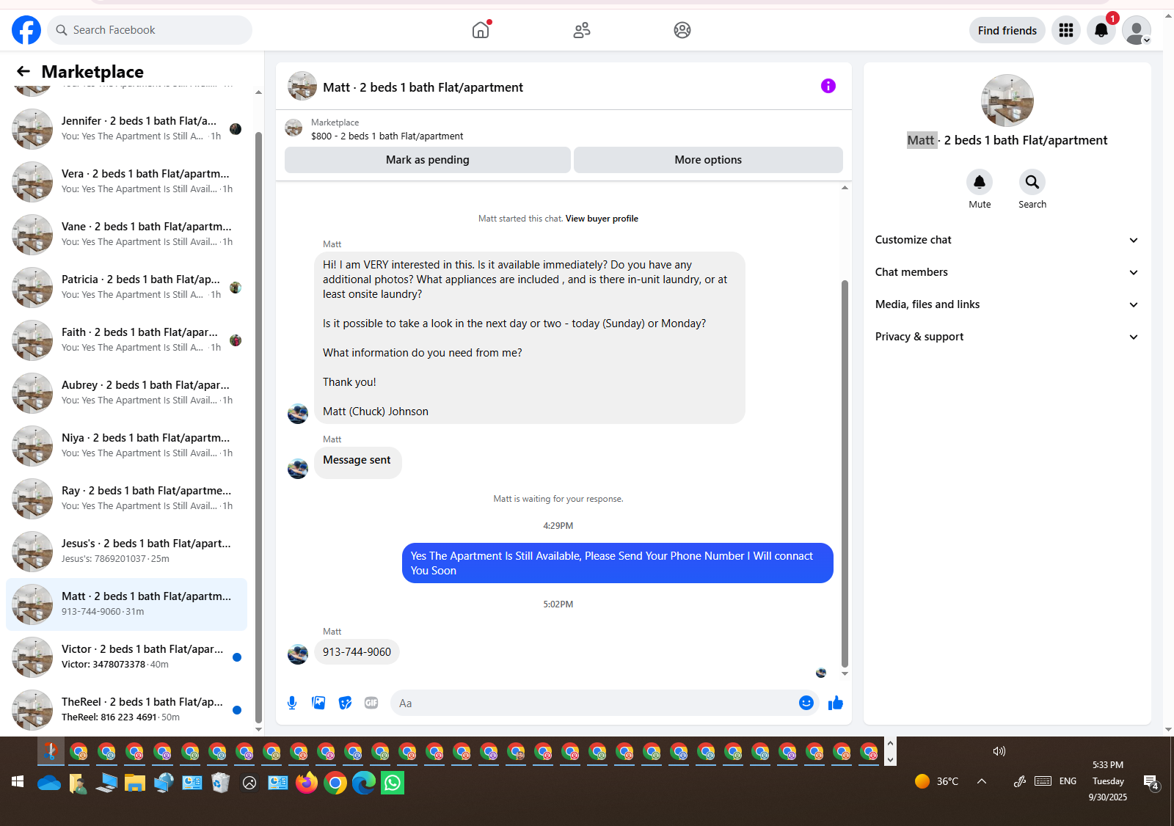The width and height of the screenshot is (1174, 826).
Task: Open File Explorer from the taskbar
Action: [x=134, y=783]
